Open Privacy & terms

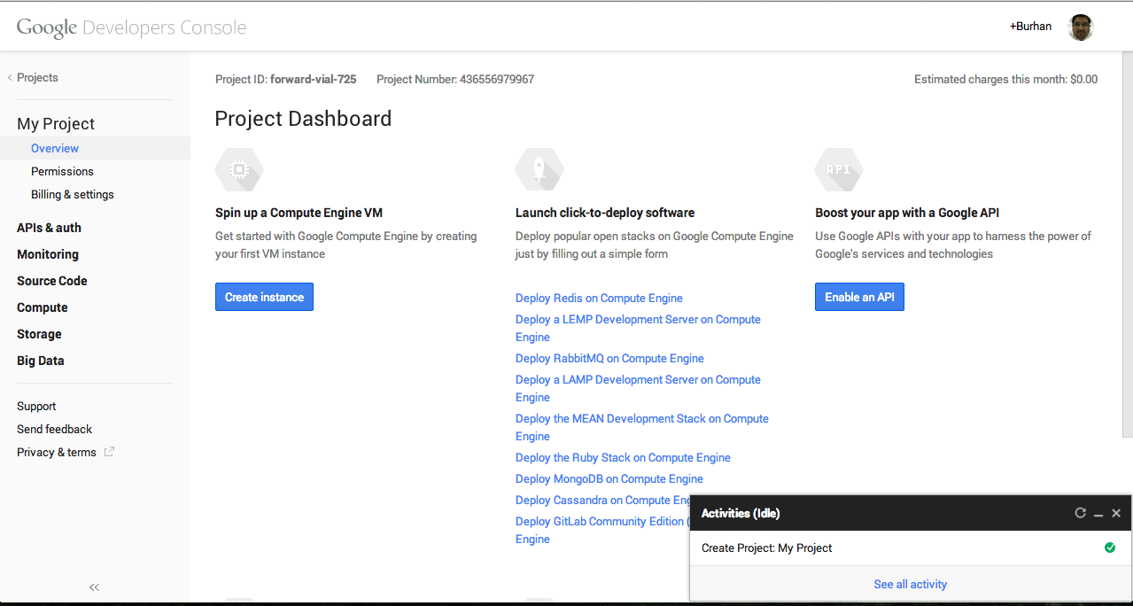click(57, 453)
